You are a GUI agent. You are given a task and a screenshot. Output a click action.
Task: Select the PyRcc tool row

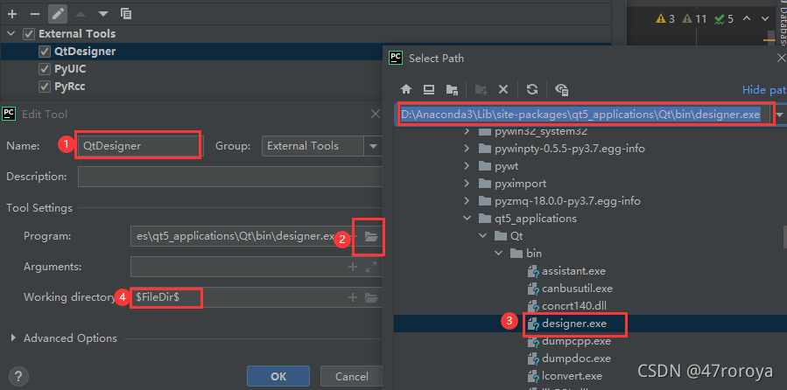point(192,87)
